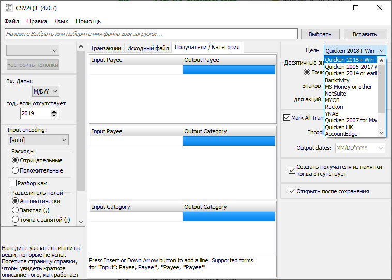The image size is (392, 280).
Task: Click the Настроить колонки button
Action: point(33,65)
